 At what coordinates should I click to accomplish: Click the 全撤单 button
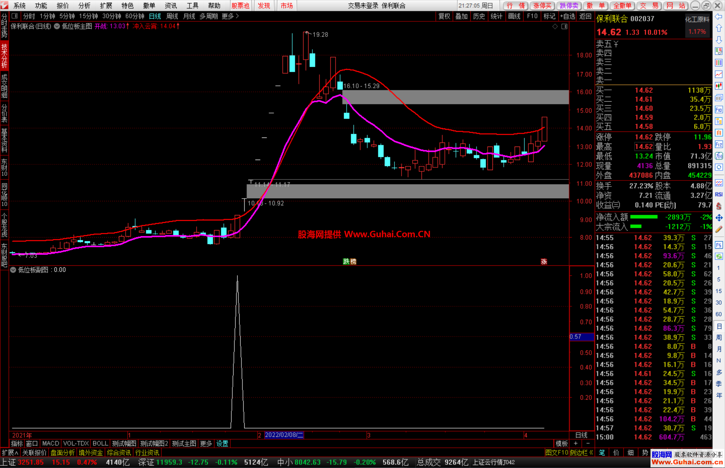622,6
